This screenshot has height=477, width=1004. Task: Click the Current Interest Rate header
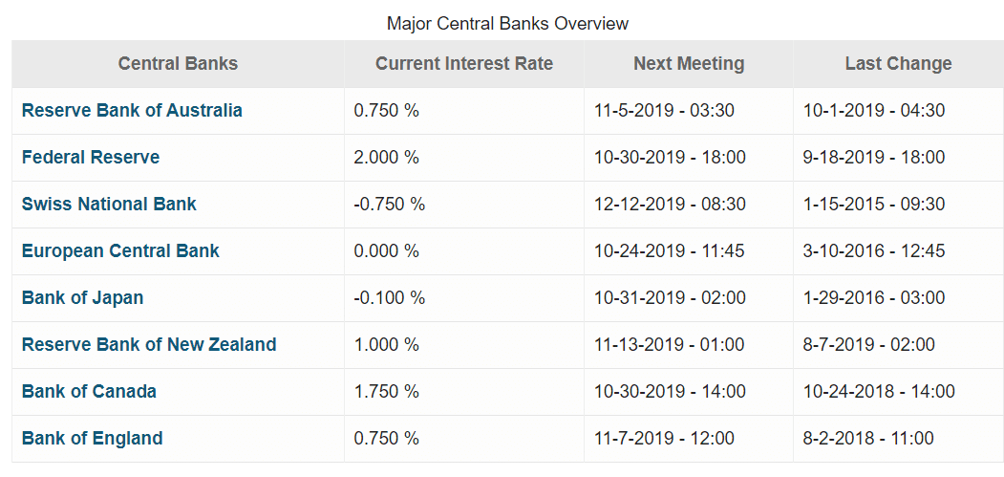click(x=464, y=64)
